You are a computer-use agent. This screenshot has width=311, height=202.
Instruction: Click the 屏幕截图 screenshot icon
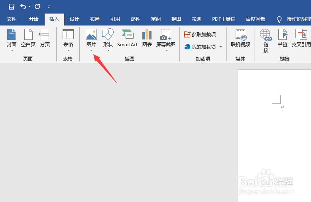pyautogui.click(x=165, y=35)
